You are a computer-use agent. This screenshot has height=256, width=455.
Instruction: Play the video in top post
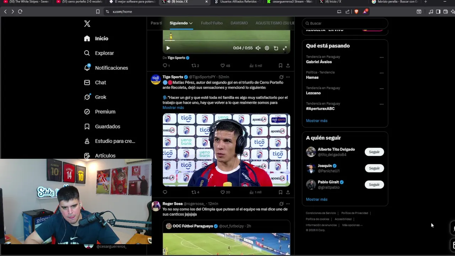tap(168, 48)
